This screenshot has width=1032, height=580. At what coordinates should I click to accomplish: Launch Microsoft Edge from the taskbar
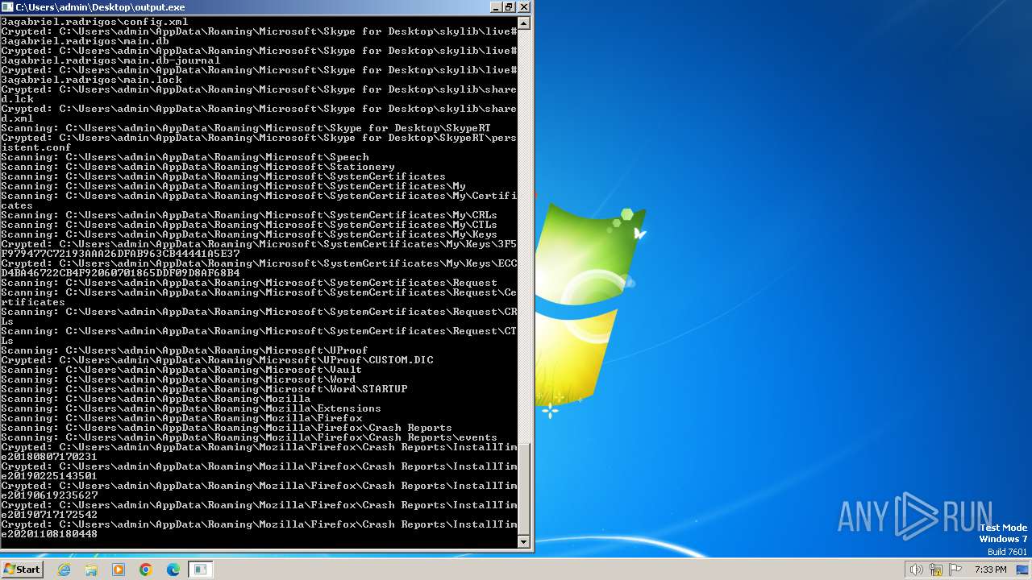click(x=173, y=570)
